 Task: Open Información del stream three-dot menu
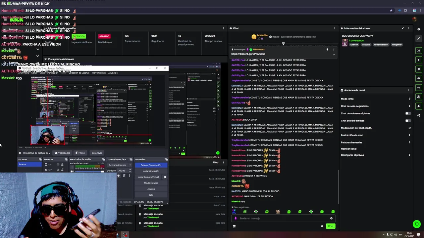coord(409,28)
